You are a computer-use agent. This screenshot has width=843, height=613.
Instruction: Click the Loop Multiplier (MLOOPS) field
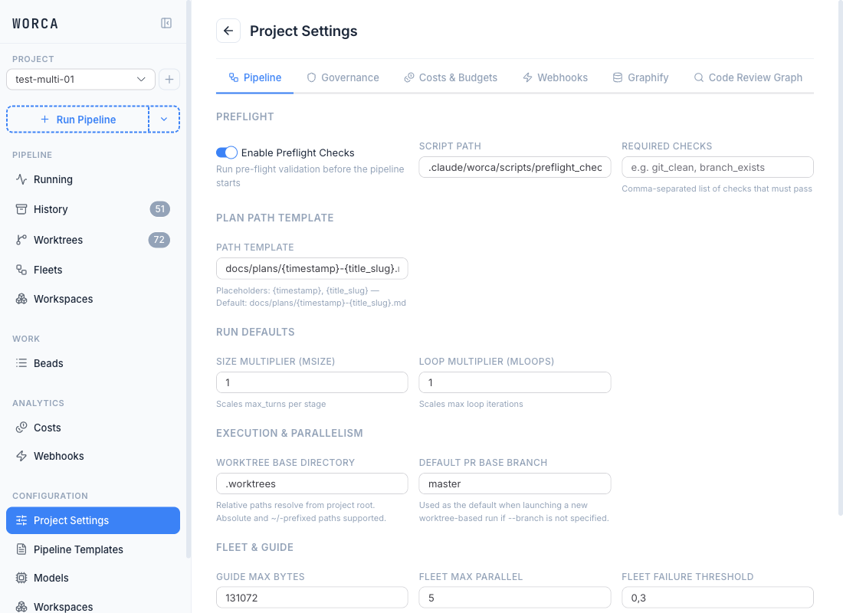tap(514, 382)
